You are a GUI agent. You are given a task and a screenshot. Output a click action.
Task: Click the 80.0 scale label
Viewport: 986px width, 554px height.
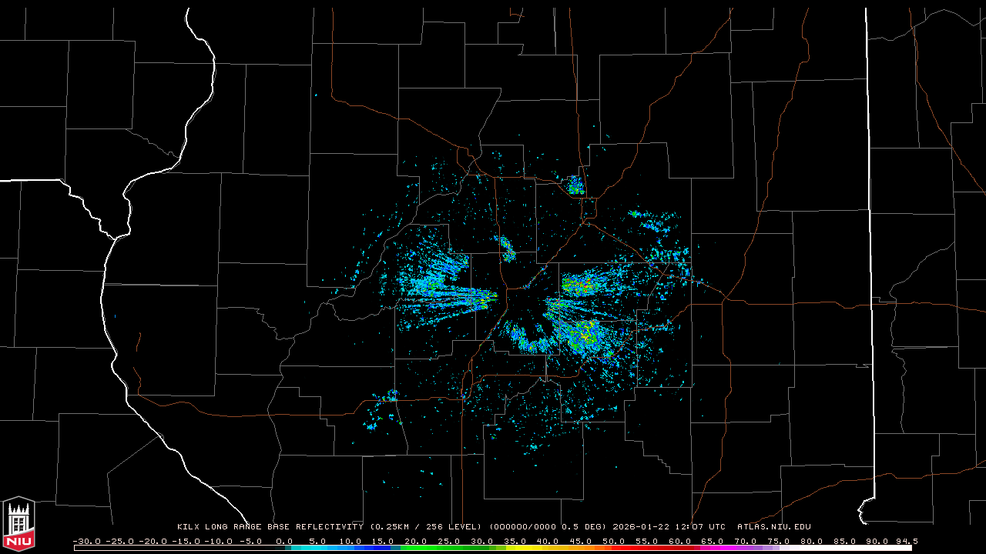click(x=811, y=542)
